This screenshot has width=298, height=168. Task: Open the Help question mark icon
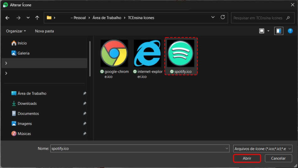290,31
